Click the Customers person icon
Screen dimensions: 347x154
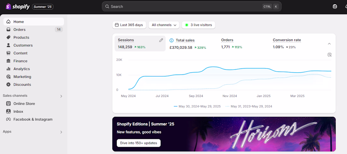(x=9, y=45)
